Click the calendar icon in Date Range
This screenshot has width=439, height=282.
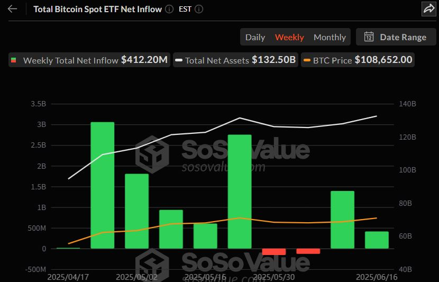tap(369, 37)
